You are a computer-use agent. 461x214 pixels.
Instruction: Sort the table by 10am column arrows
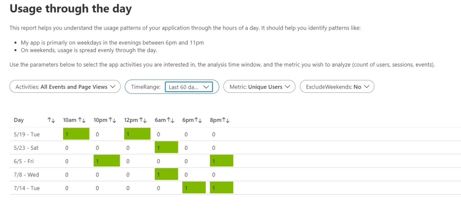[x=82, y=120]
